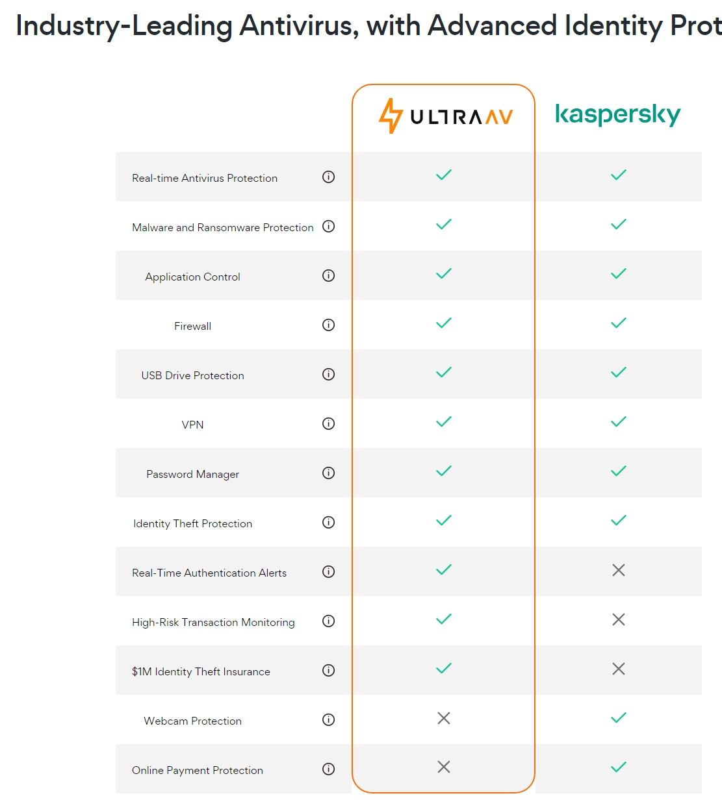The height and width of the screenshot is (811, 722).
Task: Click the info icon next to VPN
Action: 329,423
